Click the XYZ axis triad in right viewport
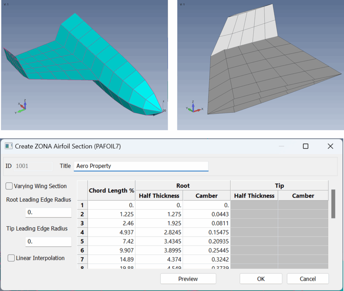This screenshot has width=344, height=291. coord(194,107)
